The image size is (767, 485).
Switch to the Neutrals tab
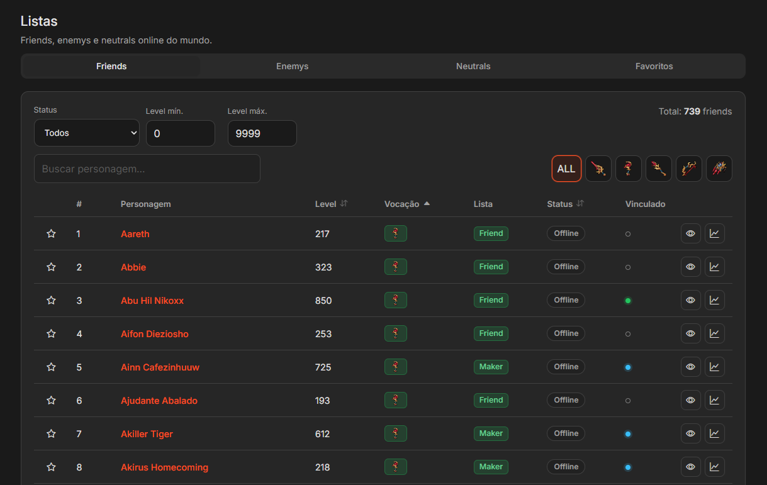click(473, 66)
